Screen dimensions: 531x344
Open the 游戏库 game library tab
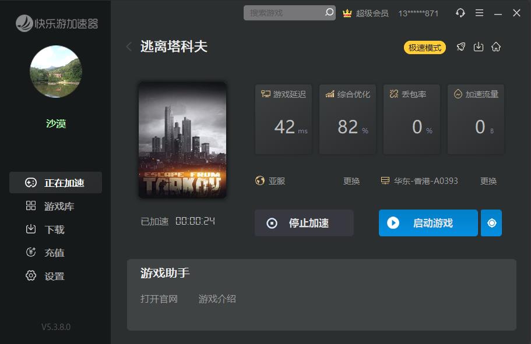pos(55,206)
